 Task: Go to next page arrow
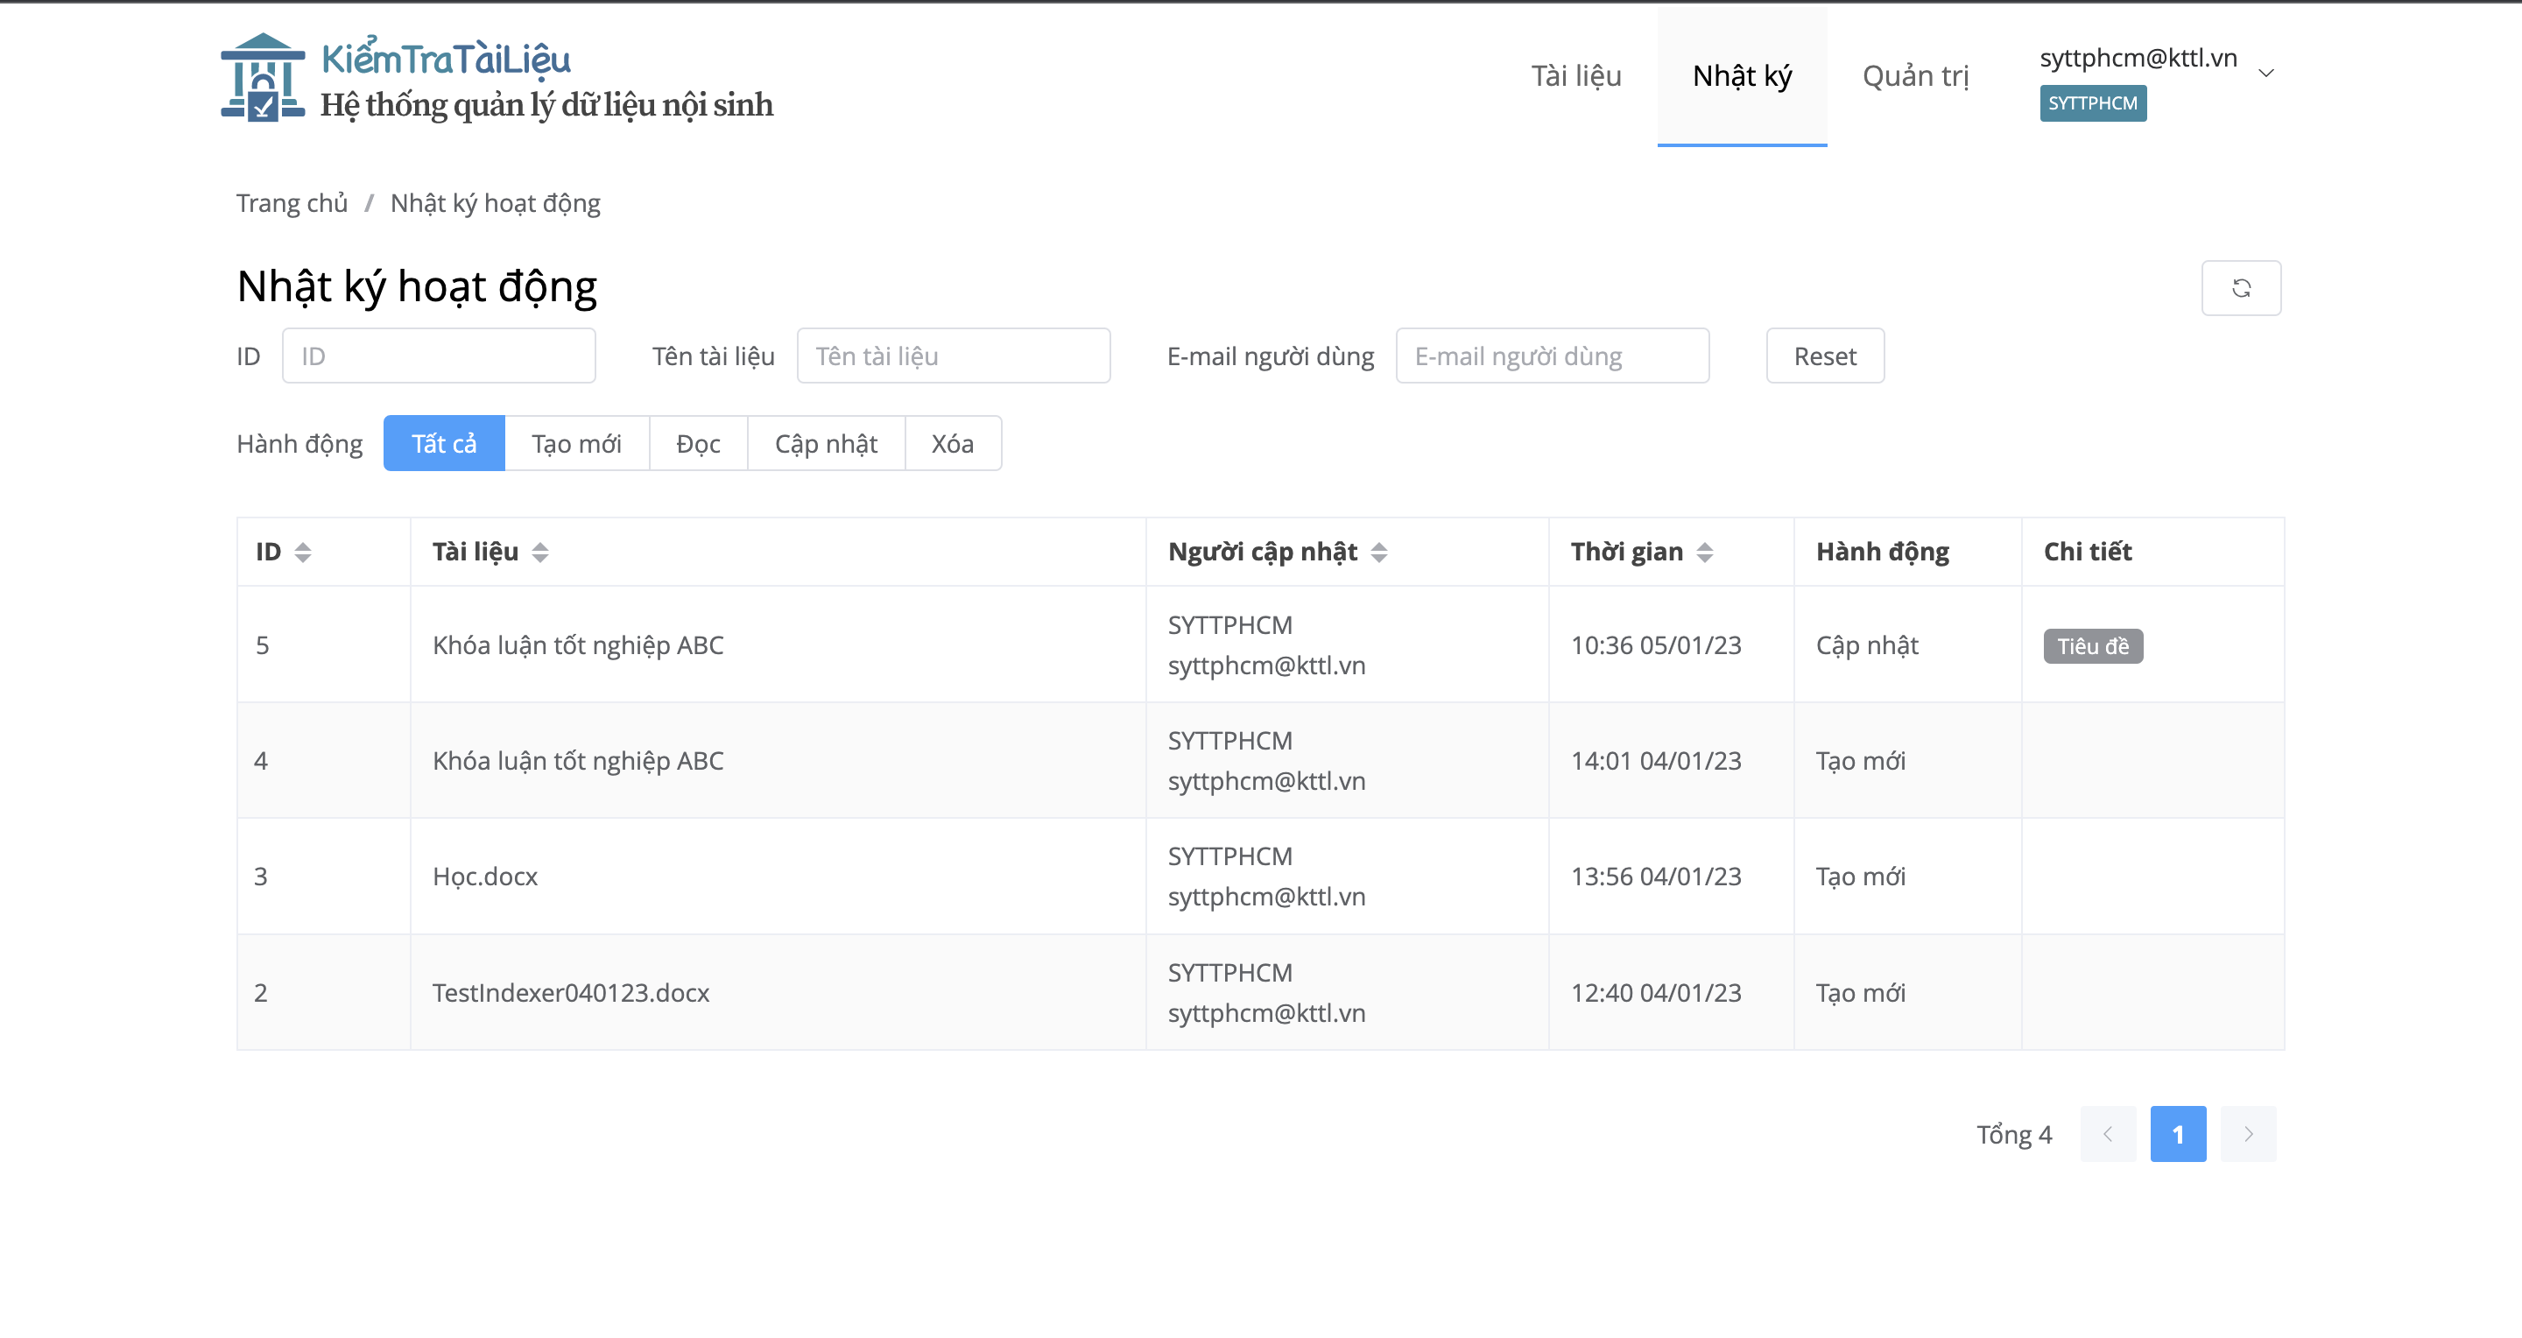2248,1133
